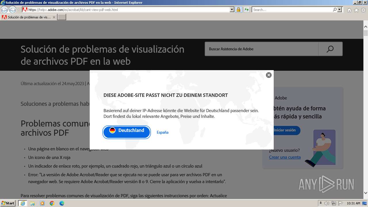The width and height of the screenshot is (368, 207).
Task: Click page scrollbar down arrow
Action: tap(366, 193)
